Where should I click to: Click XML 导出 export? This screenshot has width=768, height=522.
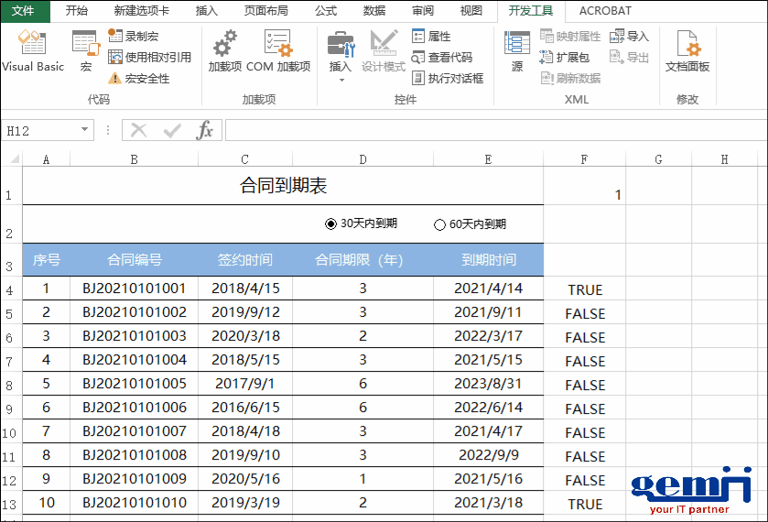(x=630, y=57)
